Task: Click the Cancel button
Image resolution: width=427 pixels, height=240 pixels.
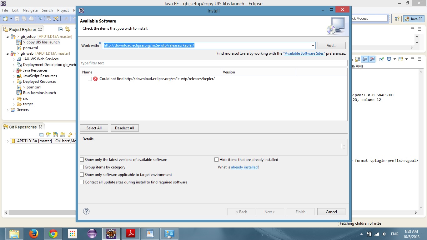Action: click(331, 212)
